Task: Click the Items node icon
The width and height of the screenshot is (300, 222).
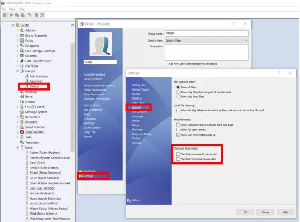Action: pos(22,96)
